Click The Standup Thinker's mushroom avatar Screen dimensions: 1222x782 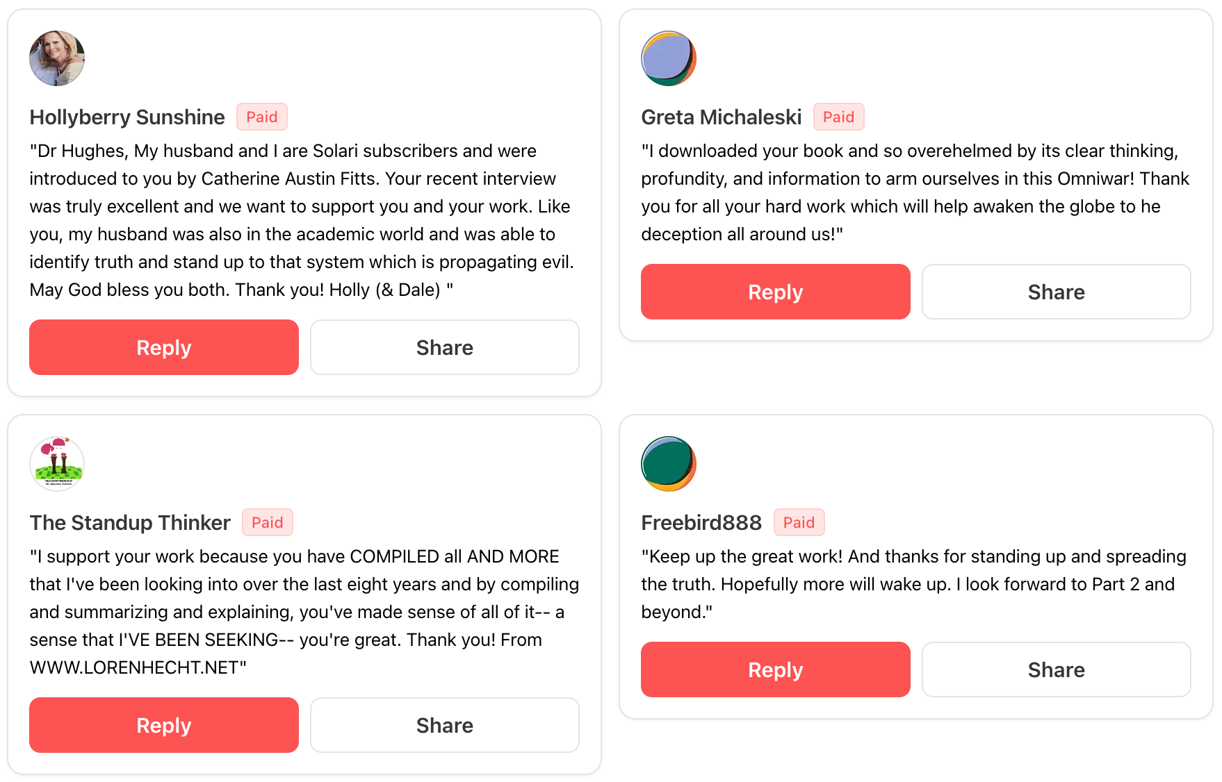(57, 464)
